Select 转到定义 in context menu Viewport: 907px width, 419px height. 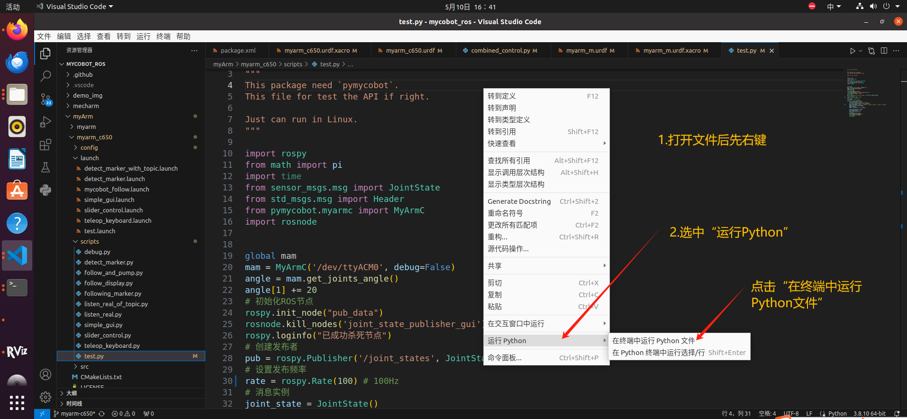546,96
